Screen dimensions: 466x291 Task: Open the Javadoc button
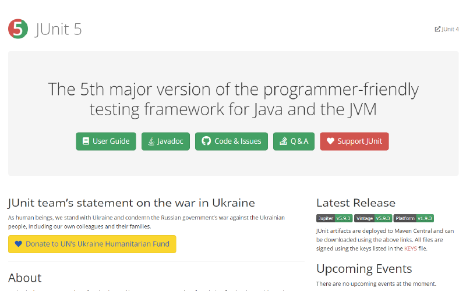point(165,141)
